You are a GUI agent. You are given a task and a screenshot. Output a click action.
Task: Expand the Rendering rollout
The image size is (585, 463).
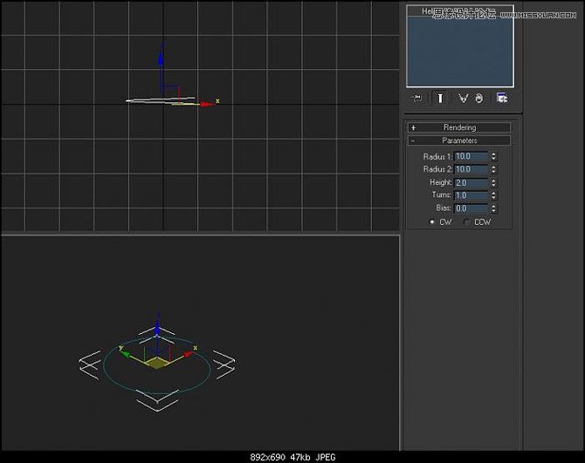(459, 127)
